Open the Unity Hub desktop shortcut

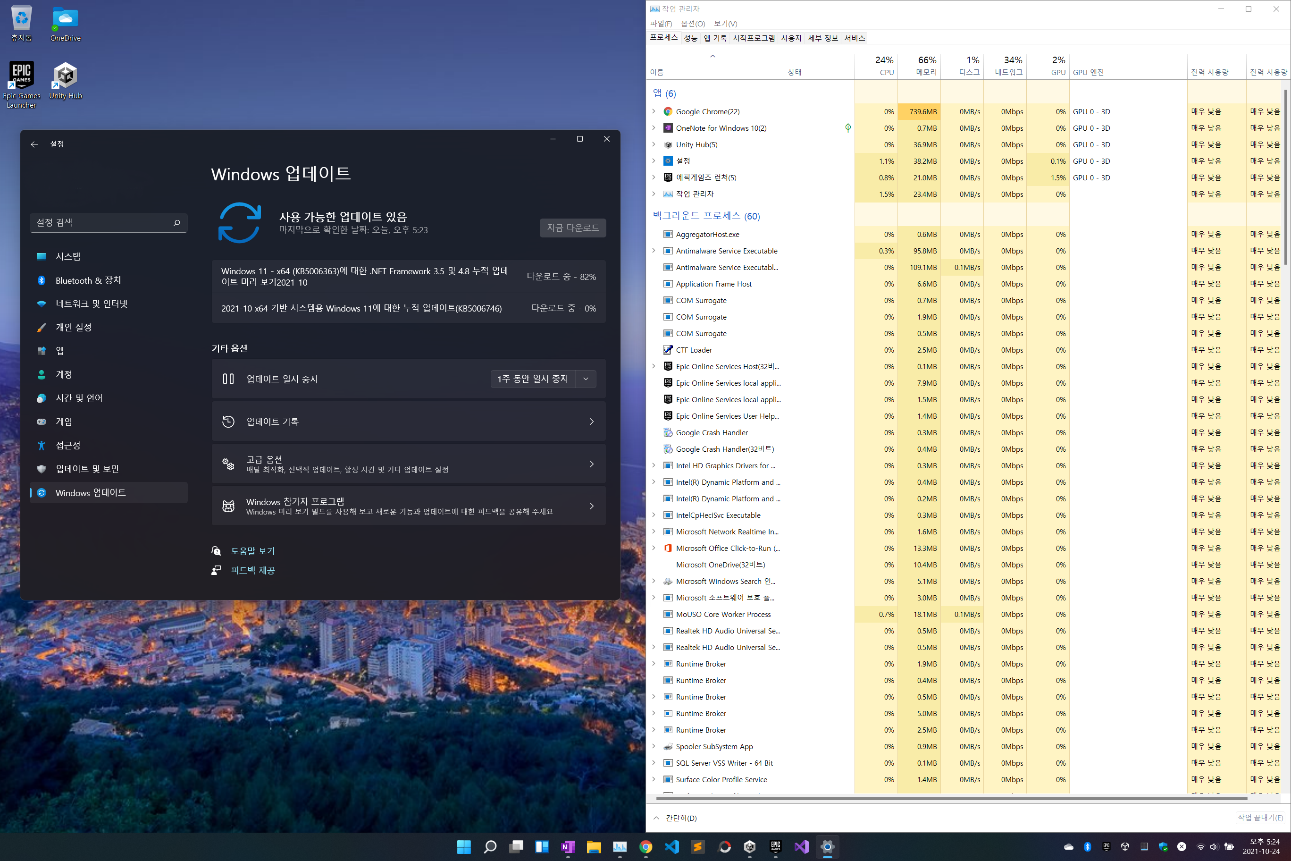[65, 75]
